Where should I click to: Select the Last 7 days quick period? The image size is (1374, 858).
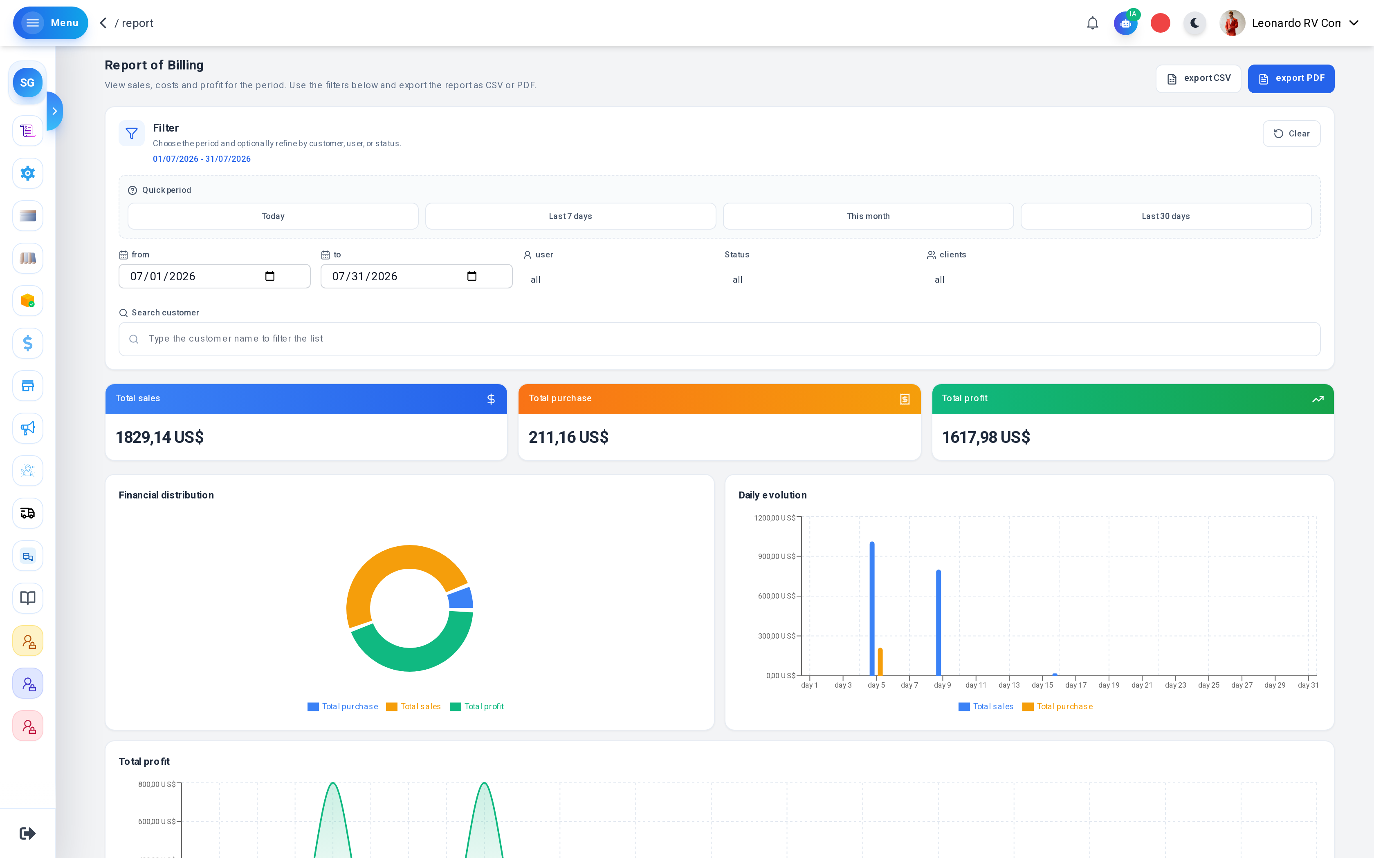coord(570,216)
